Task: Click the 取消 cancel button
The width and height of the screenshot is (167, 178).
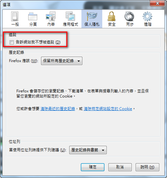Action: [120, 167]
